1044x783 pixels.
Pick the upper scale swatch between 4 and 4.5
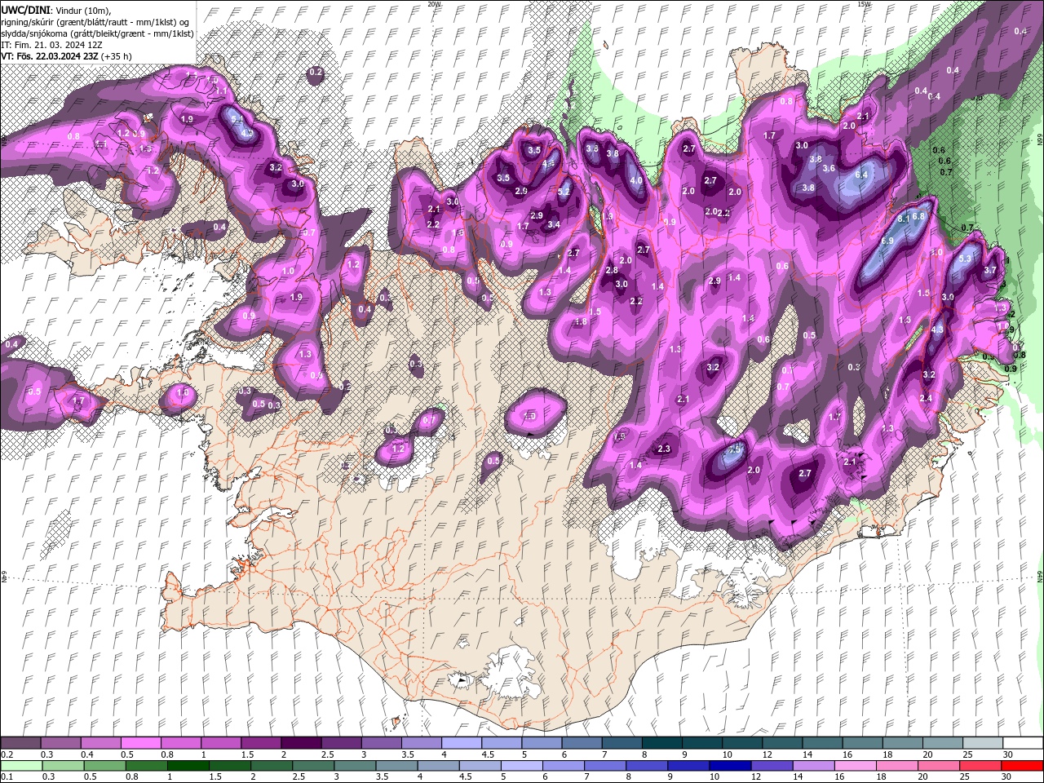click(x=462, y=743)
